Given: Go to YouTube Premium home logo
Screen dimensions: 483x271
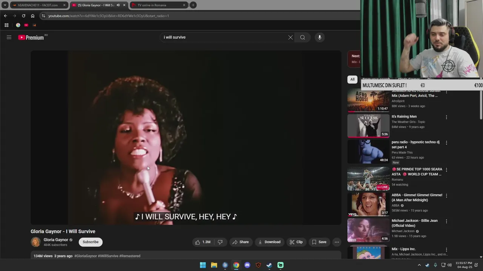Looking at the screenshot, I should pos(31,37).
